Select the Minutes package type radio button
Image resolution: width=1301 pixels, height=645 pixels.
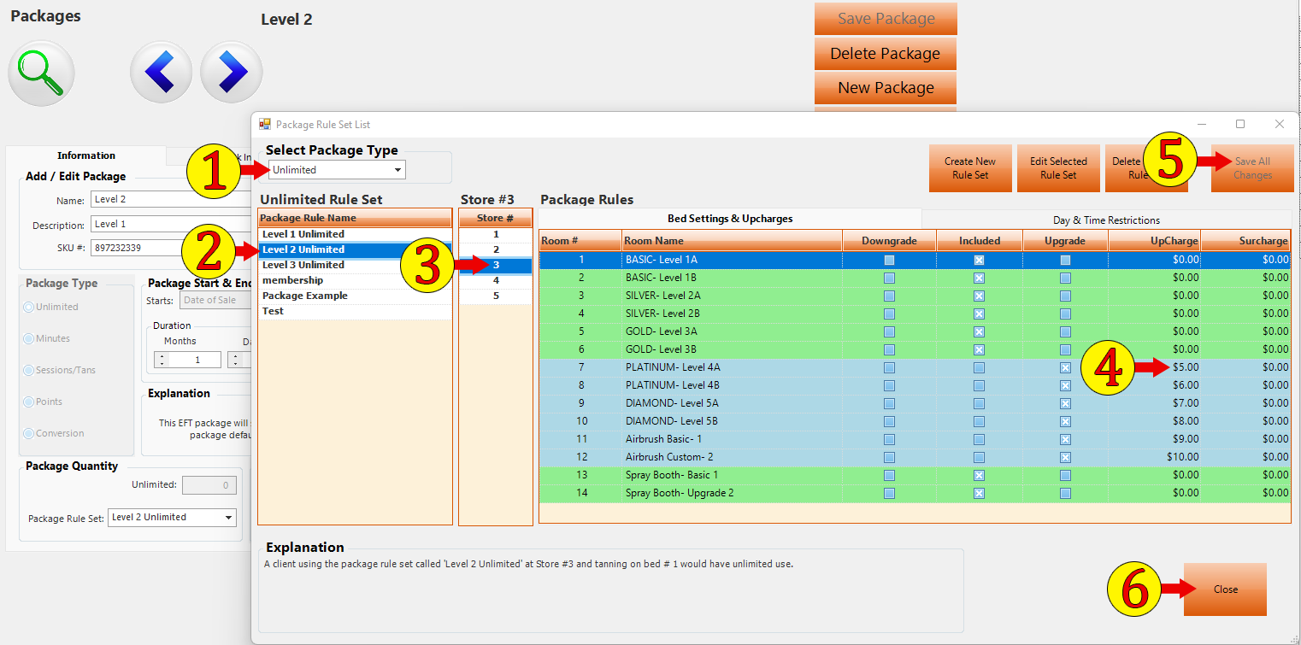click(30, 338)
